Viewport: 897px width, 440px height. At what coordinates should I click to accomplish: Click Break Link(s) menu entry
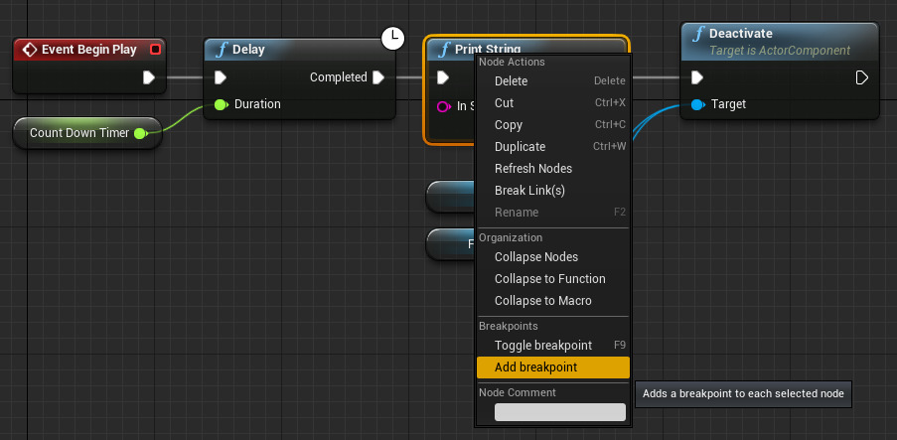(x=529, y=191)
